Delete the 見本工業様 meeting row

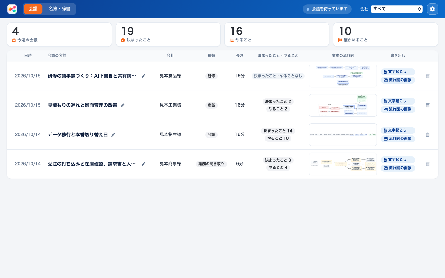coord(427,105)
